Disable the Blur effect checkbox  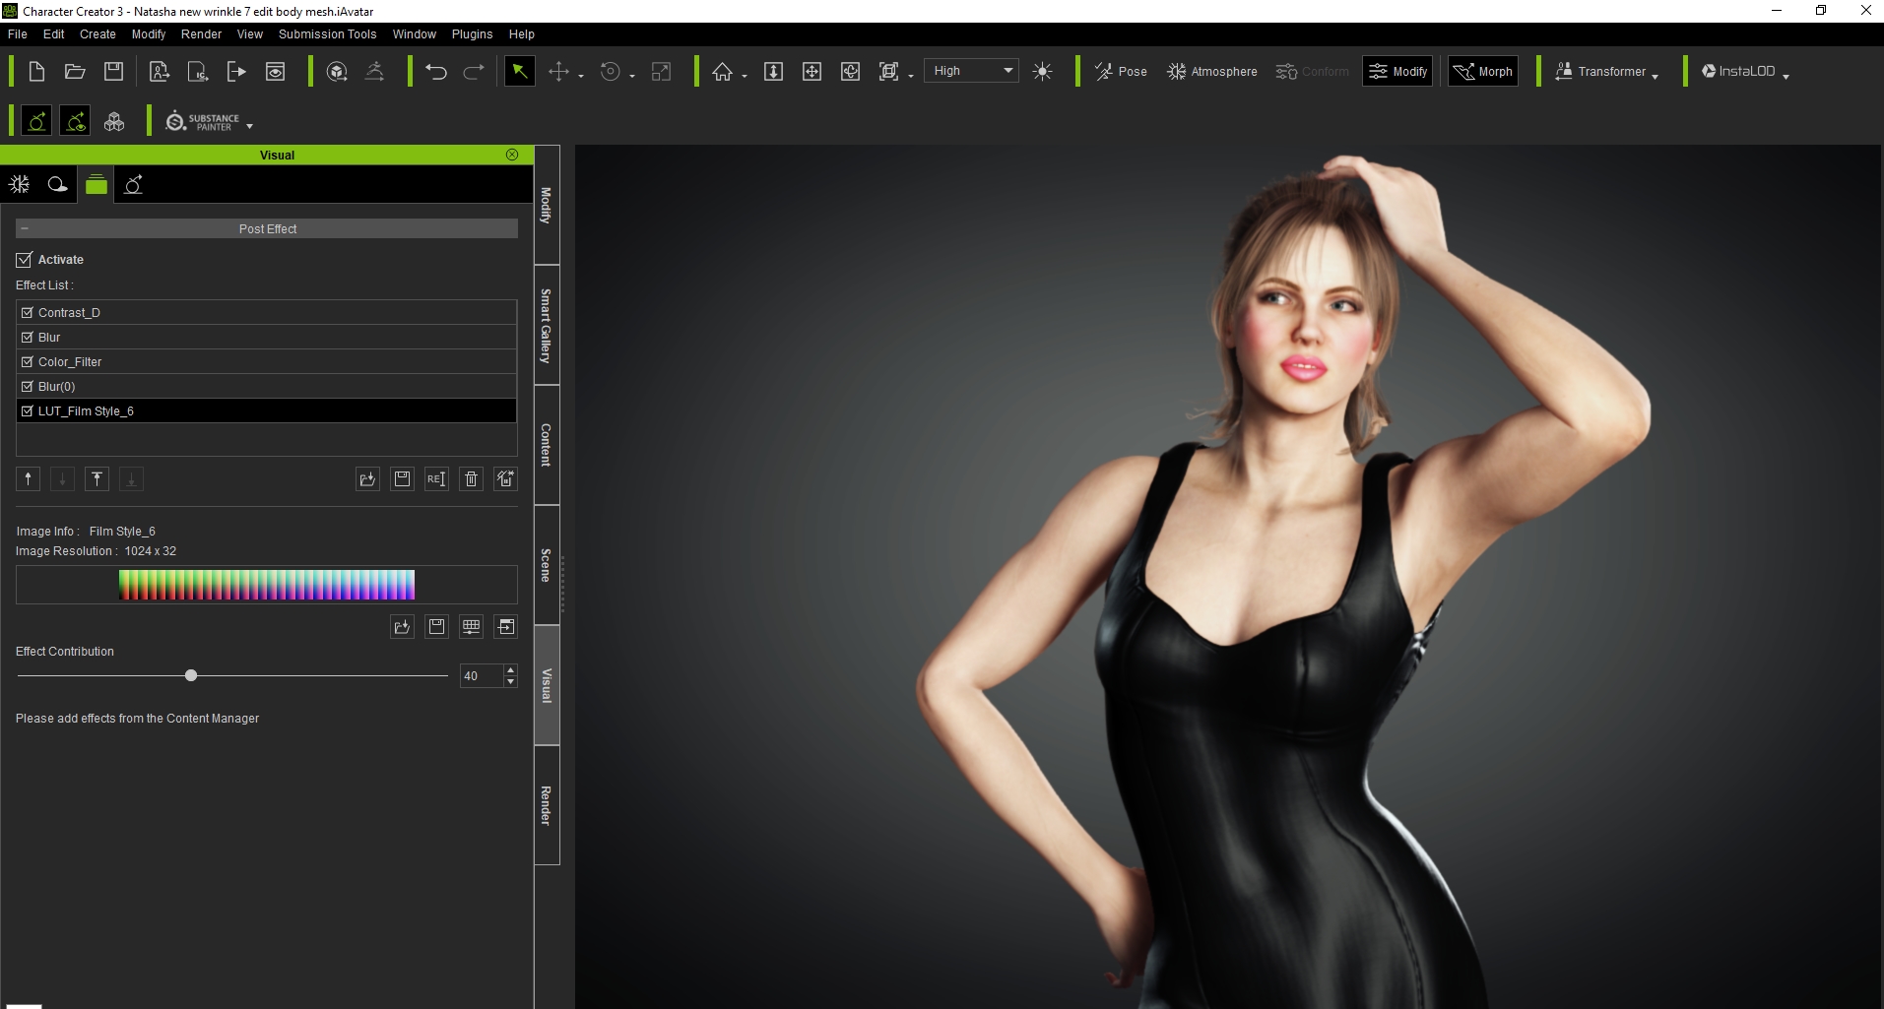coord(28,337)
